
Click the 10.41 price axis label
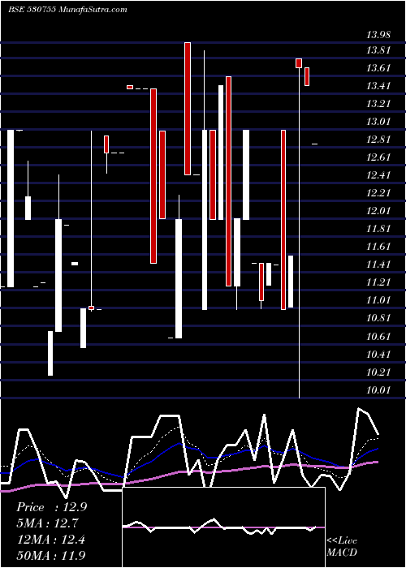tap(379, 355)
